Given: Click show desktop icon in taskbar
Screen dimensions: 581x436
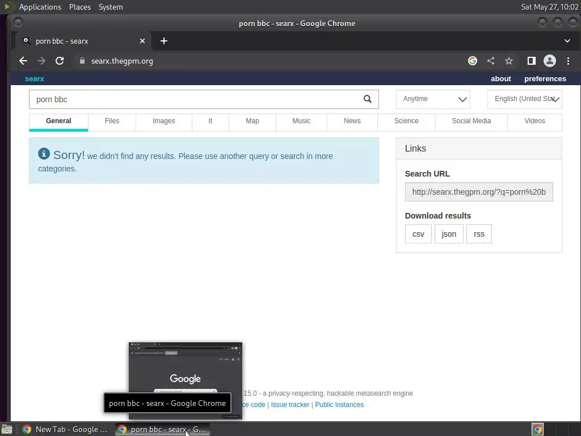Looking at the screenshot, I should pyautogui.click(x=7, y=429).
